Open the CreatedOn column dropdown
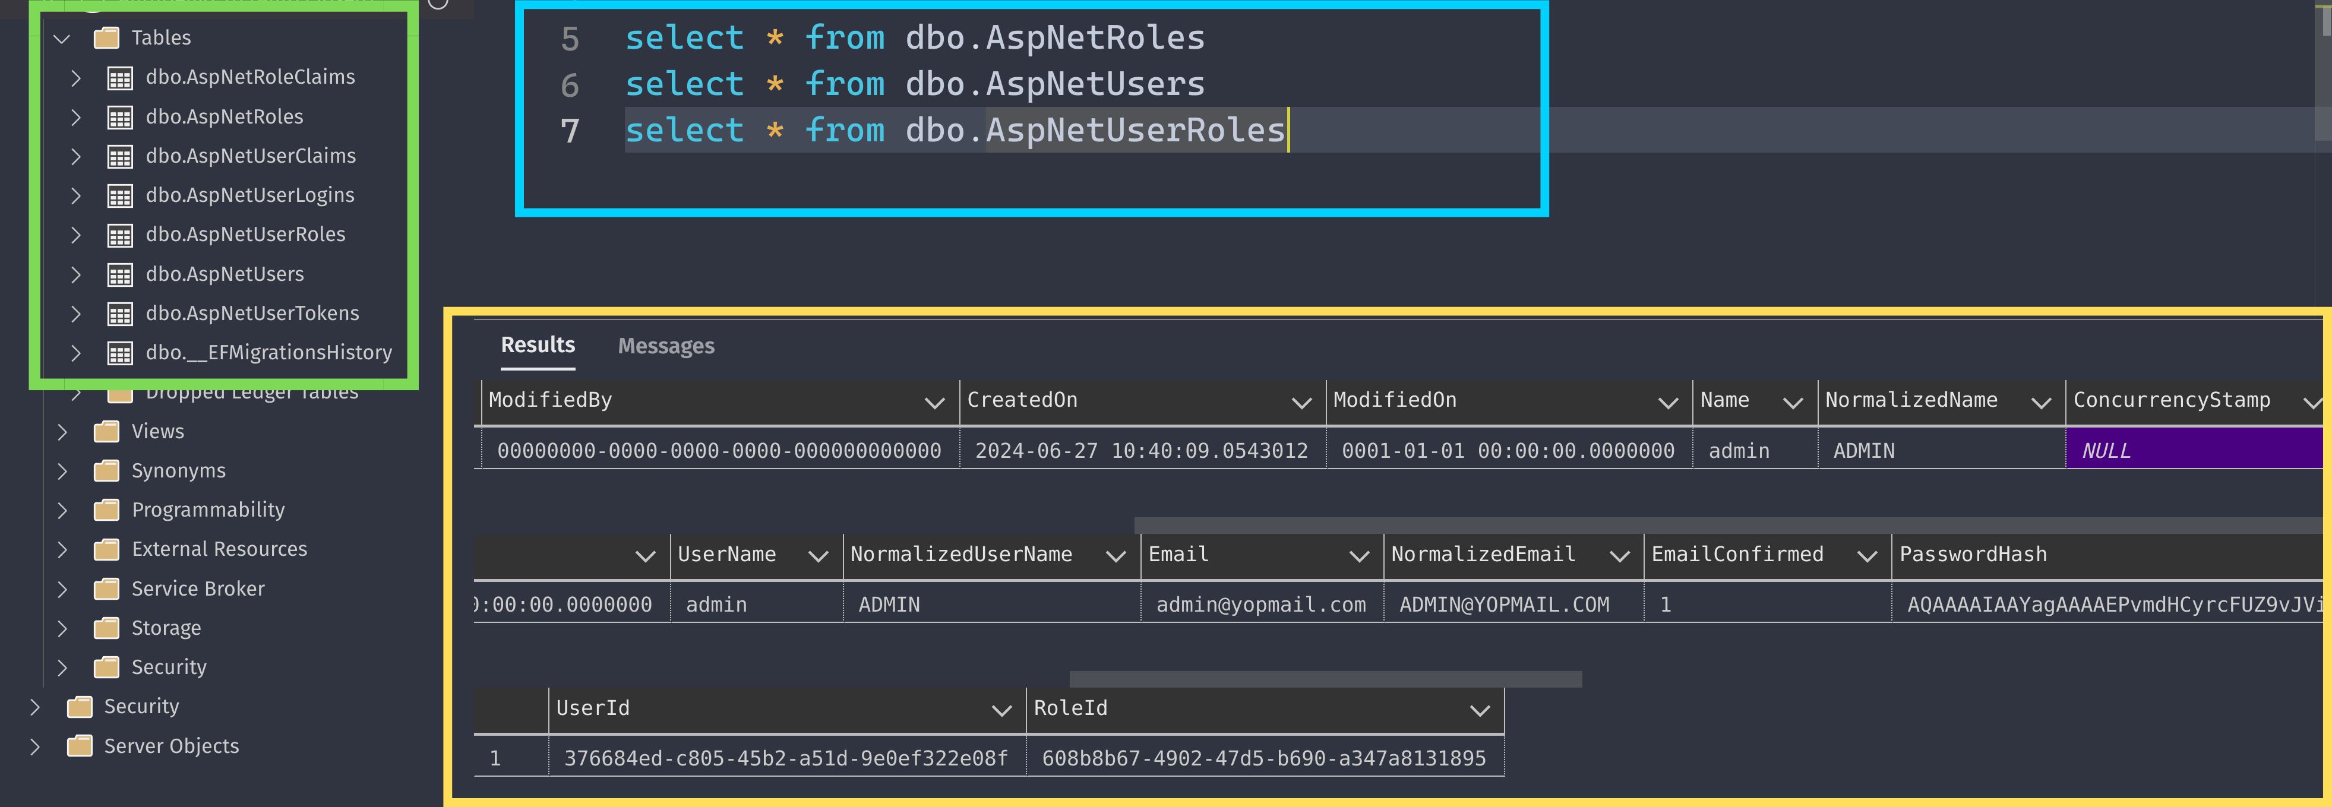The image size is (2332, 807). (1301, 403)
